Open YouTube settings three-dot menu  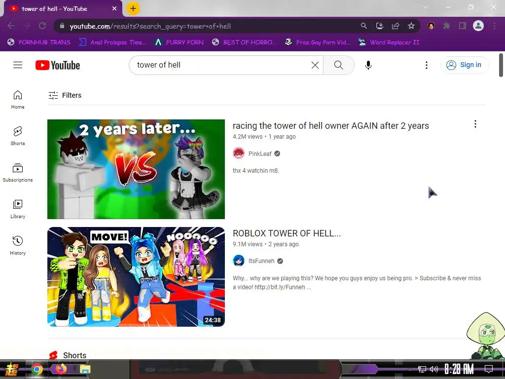[x=427, y=65]
